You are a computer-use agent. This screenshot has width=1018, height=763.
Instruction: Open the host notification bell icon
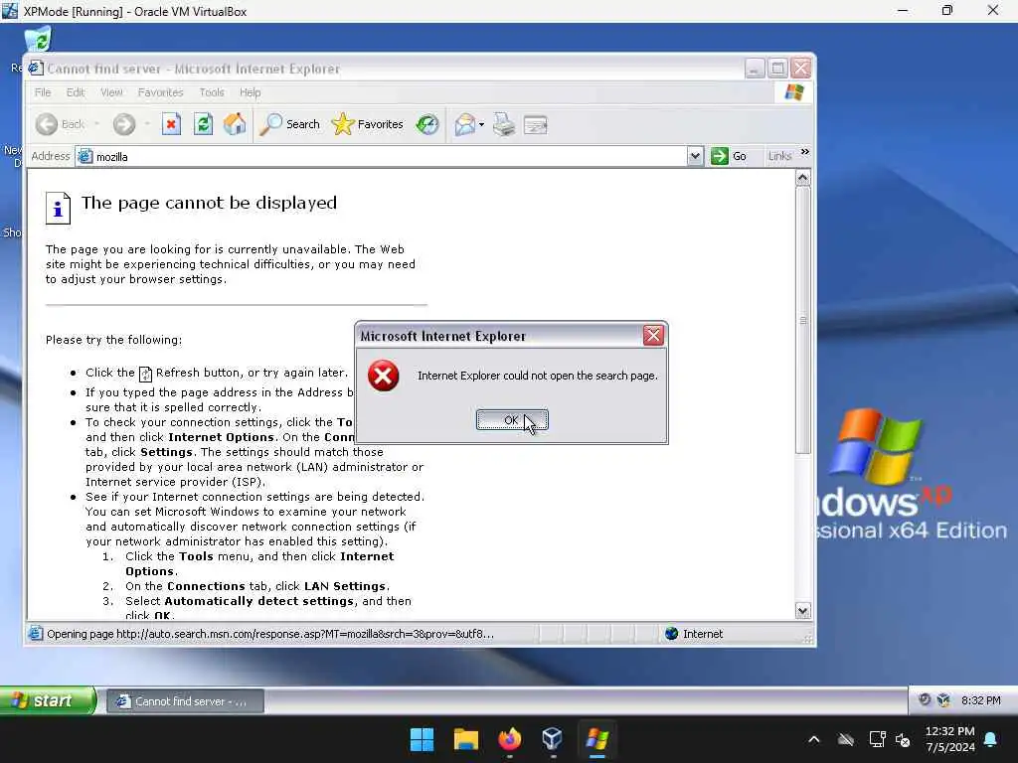point(991,739)
